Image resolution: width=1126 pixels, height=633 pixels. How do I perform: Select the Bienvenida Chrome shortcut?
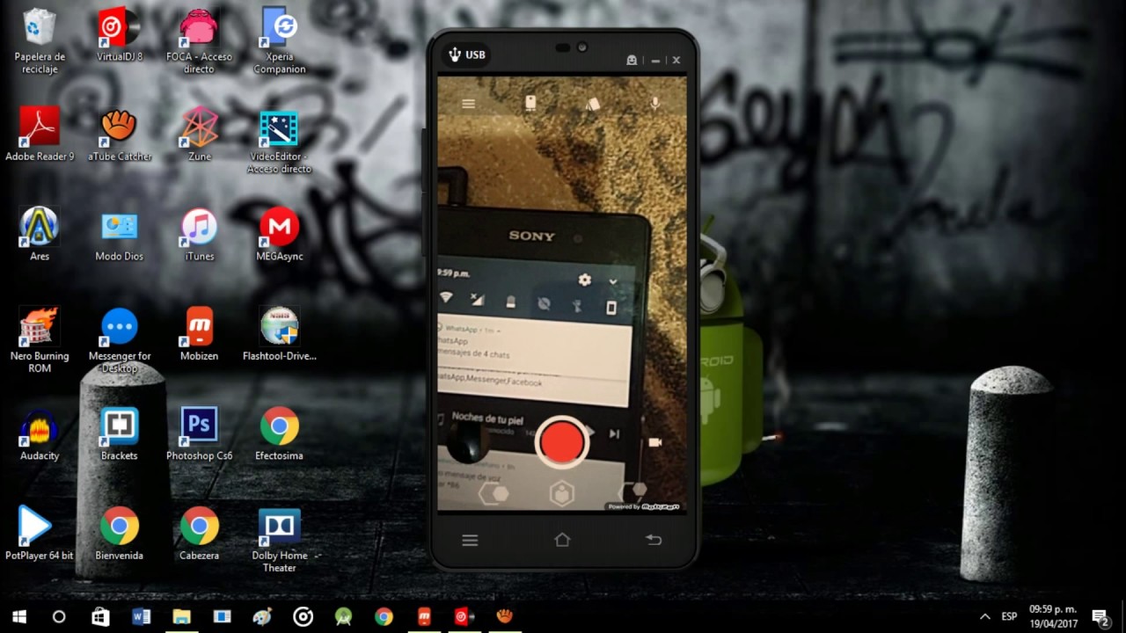coord(120,534)
